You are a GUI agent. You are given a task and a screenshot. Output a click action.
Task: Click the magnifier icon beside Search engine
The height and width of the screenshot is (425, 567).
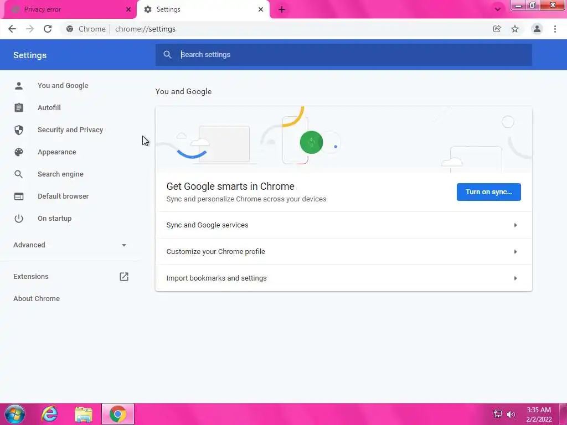19,174
